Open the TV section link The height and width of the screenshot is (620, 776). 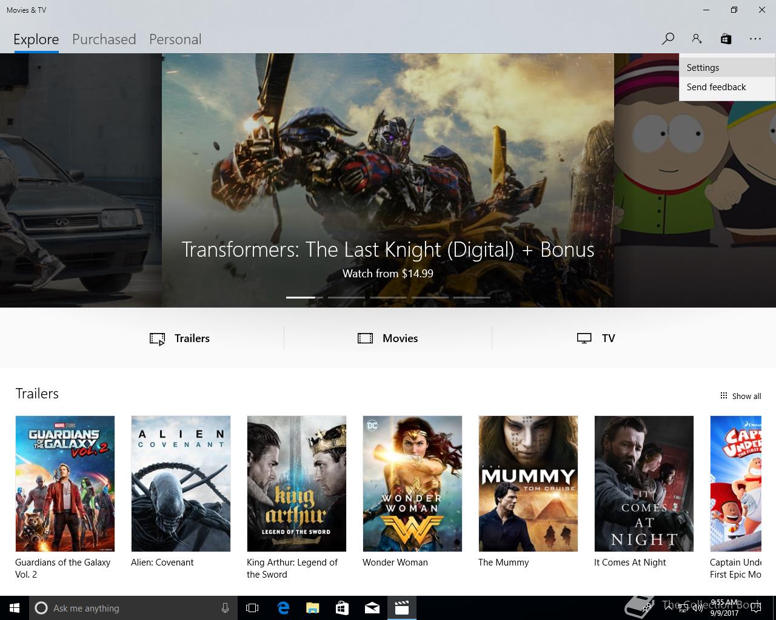coord(596,338)
